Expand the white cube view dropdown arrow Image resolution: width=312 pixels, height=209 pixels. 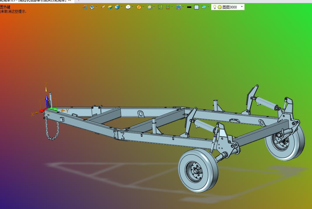132,7
